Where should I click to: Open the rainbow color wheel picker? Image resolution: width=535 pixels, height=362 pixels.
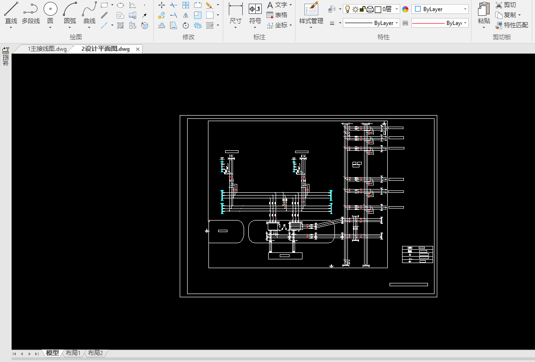point(405,9)
